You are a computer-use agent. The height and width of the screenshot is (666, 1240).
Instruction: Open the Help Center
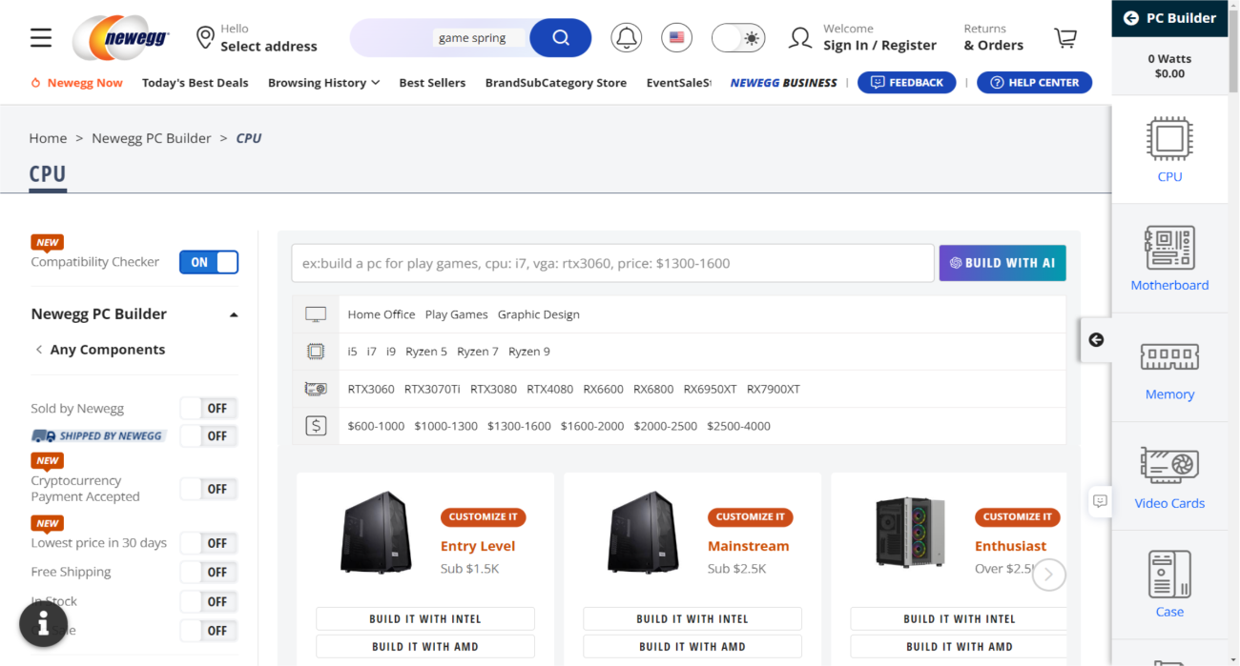[x=1034, y=83]
